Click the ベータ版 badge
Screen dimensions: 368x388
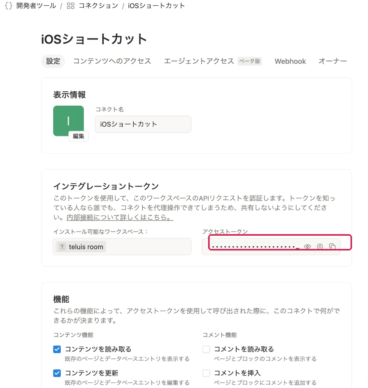[250, 61]
